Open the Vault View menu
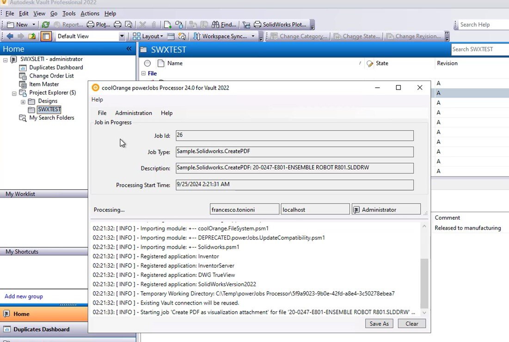The height and width of the screenshot is (342, 509). click(39, 13)
